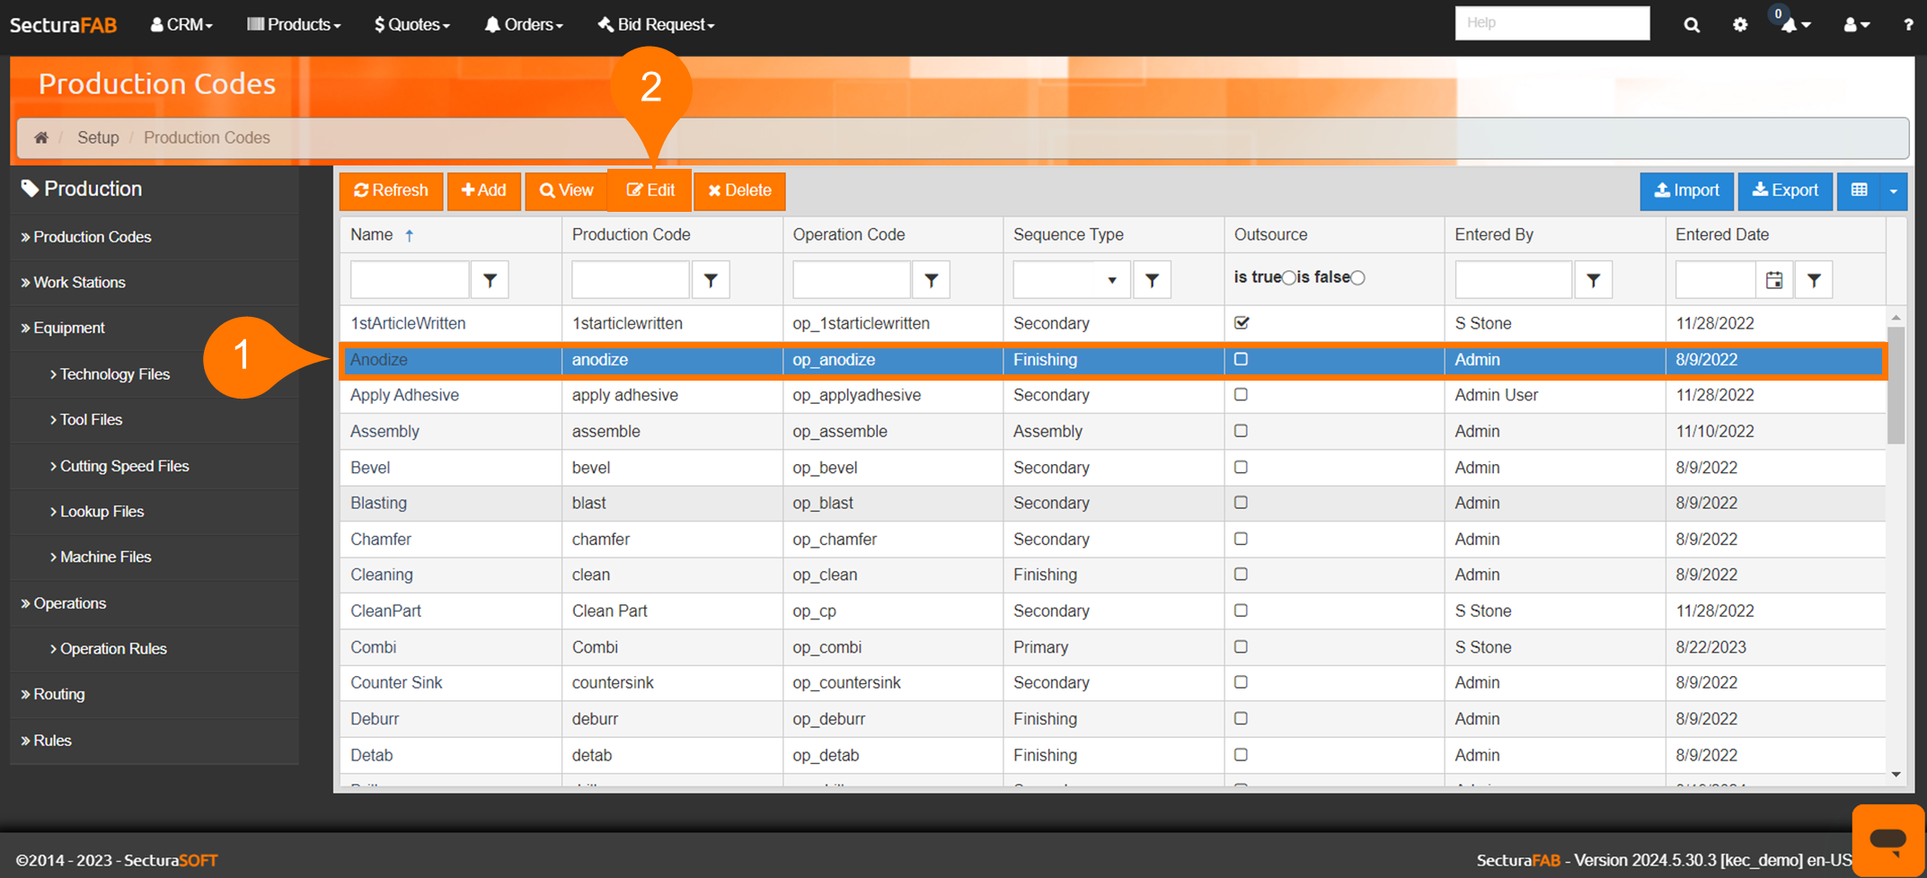This screenshot has width=1927, height=878.
Task: Click the search magnifier icon in top bar
Action: point(1691,25)
